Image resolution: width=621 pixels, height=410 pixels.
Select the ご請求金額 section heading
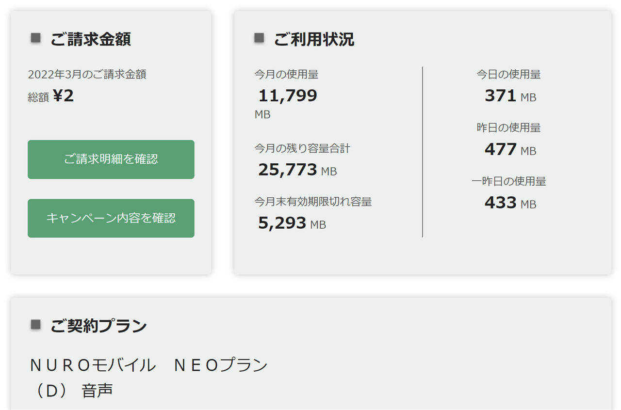(91, 39)
